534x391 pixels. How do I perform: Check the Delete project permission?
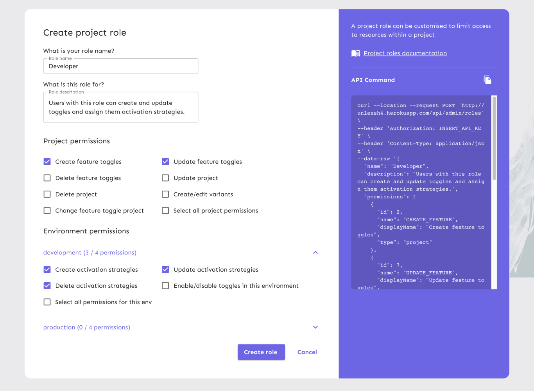47,194
